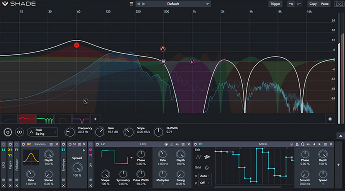
Task: Toggle power for the selected filter band
Action: (8, 132)
